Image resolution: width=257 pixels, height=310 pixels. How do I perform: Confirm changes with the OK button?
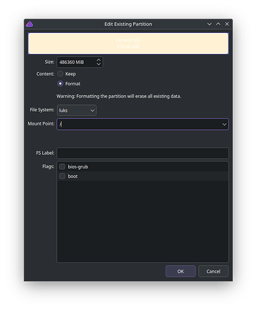(181, 271)
